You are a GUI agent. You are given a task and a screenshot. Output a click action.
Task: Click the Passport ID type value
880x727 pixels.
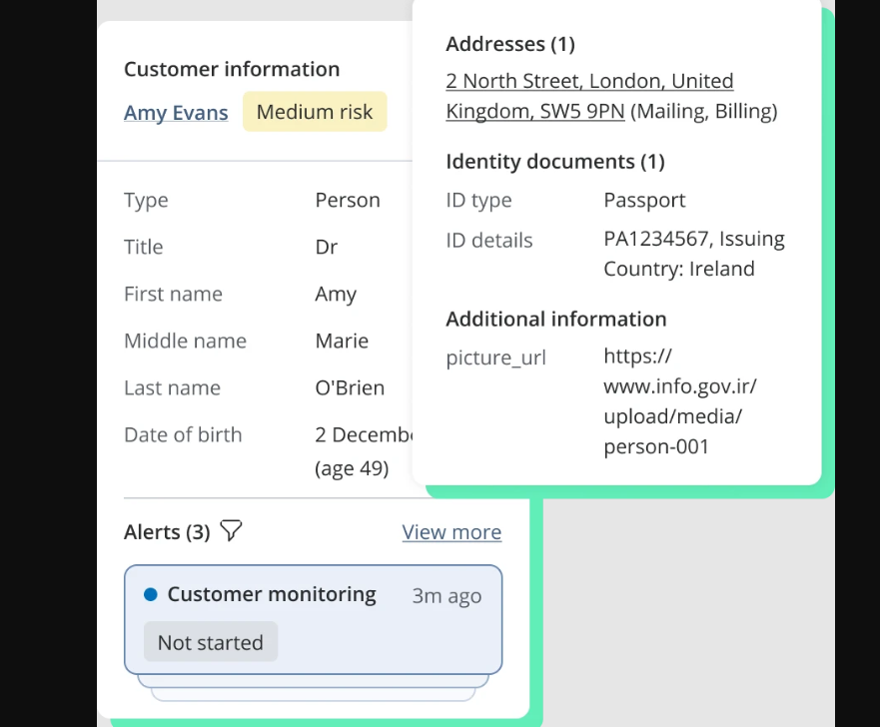[x=644, y=200]
